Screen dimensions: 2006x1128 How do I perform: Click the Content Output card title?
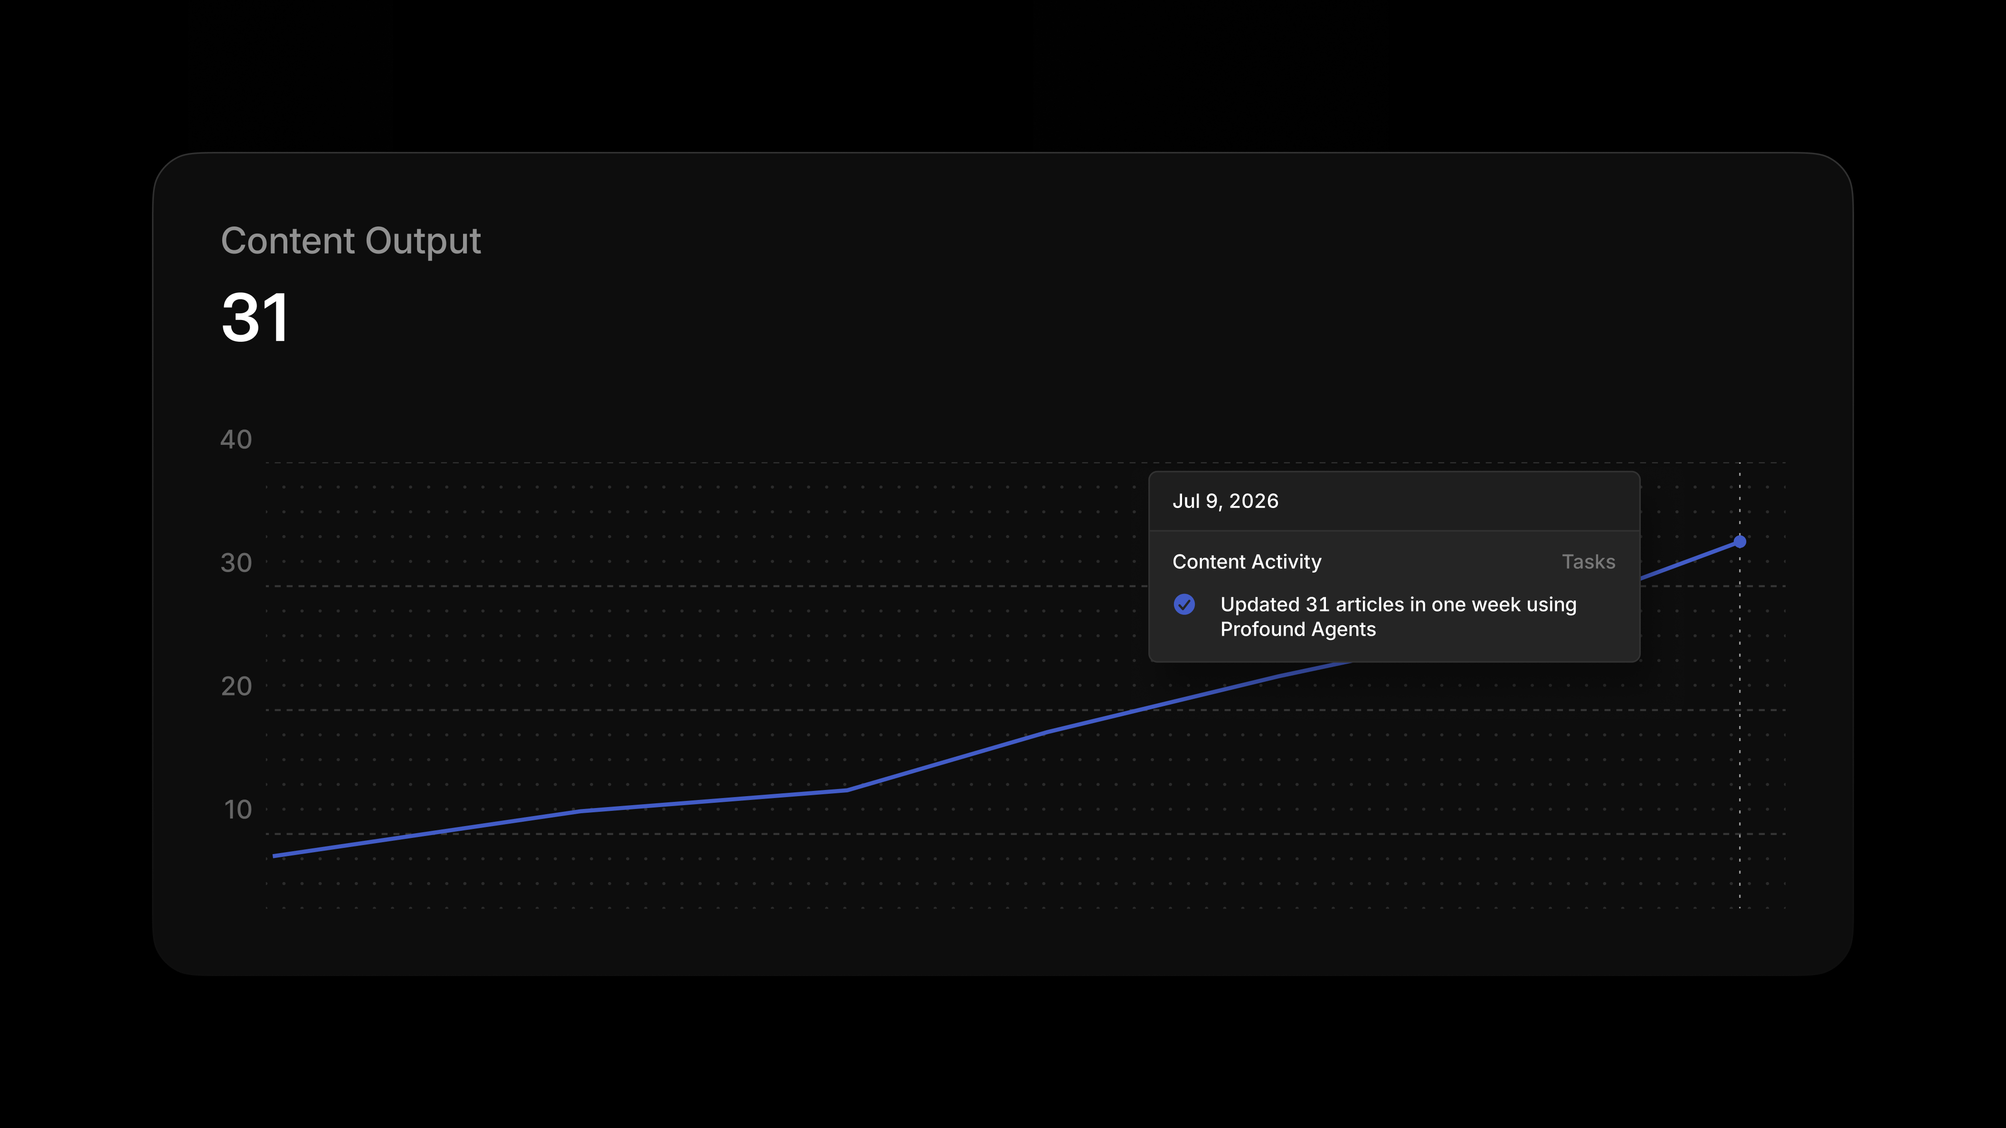(x=350, y=241)
